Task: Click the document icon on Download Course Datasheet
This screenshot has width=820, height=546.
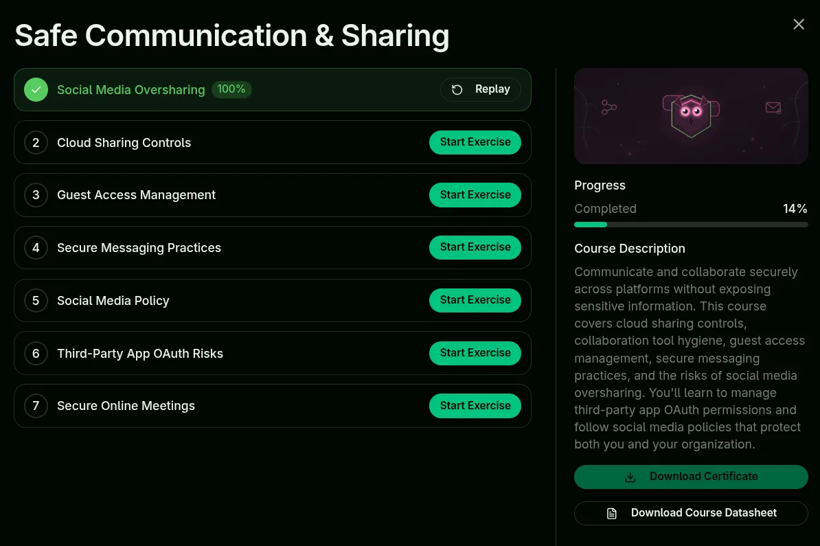Action: pos(611,514)
